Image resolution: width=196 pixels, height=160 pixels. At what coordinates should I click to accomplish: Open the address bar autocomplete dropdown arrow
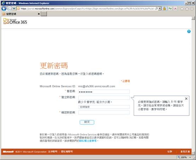coord(160,8)
